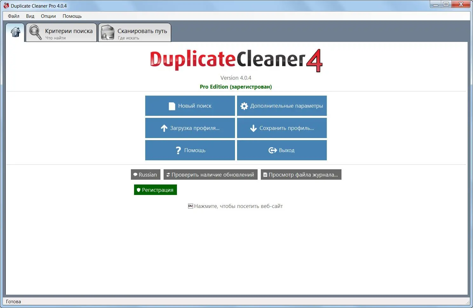Click the folder scan icon on Сканировать путь
The image size is (473, 308).
pos(108,32)
